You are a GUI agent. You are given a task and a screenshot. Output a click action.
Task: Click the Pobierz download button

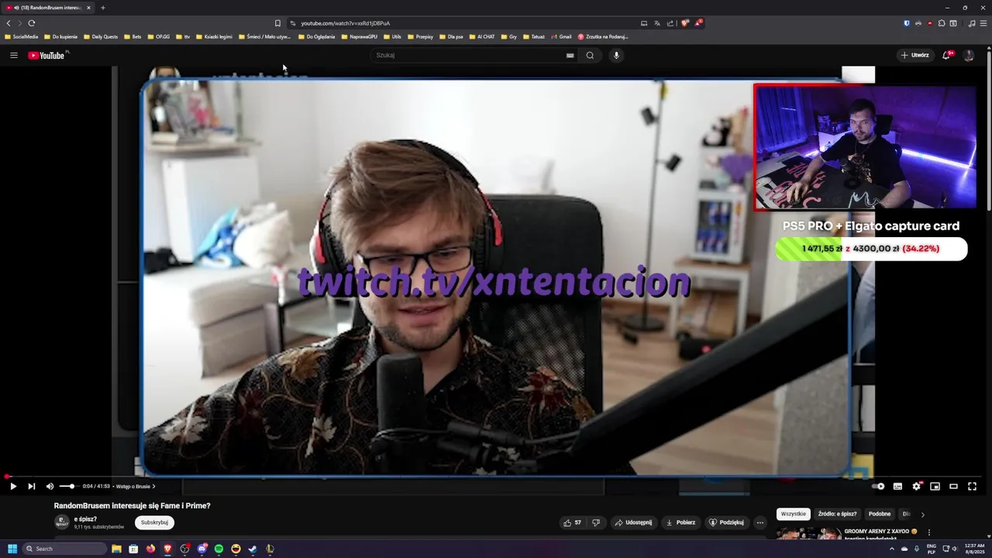tap(680, 522)
